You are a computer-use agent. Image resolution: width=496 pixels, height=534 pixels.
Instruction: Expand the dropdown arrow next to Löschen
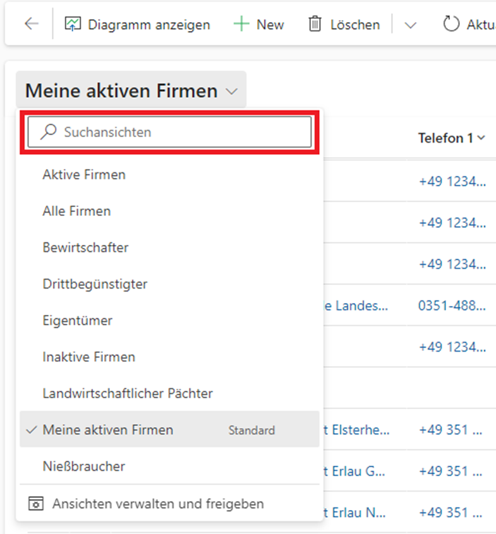(x=411, y=25)
